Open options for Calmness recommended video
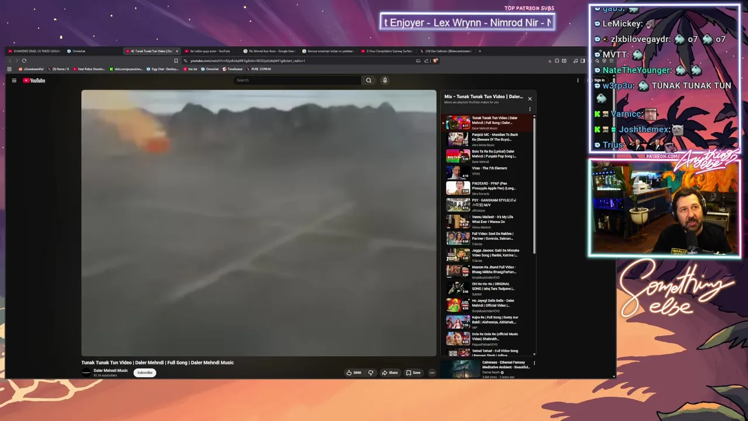The width and height of the screenshot is (748, 421). (534, 363)
